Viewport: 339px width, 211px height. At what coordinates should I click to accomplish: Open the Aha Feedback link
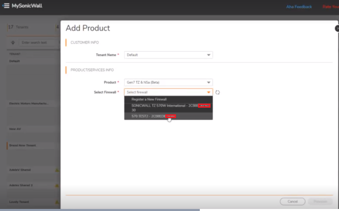click(299, 7)
